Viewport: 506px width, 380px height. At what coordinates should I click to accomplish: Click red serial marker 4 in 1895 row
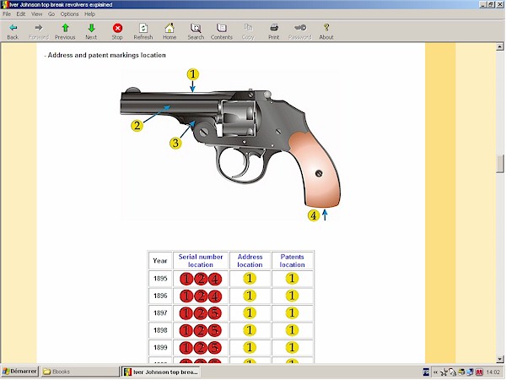click(x=215, y=279)
